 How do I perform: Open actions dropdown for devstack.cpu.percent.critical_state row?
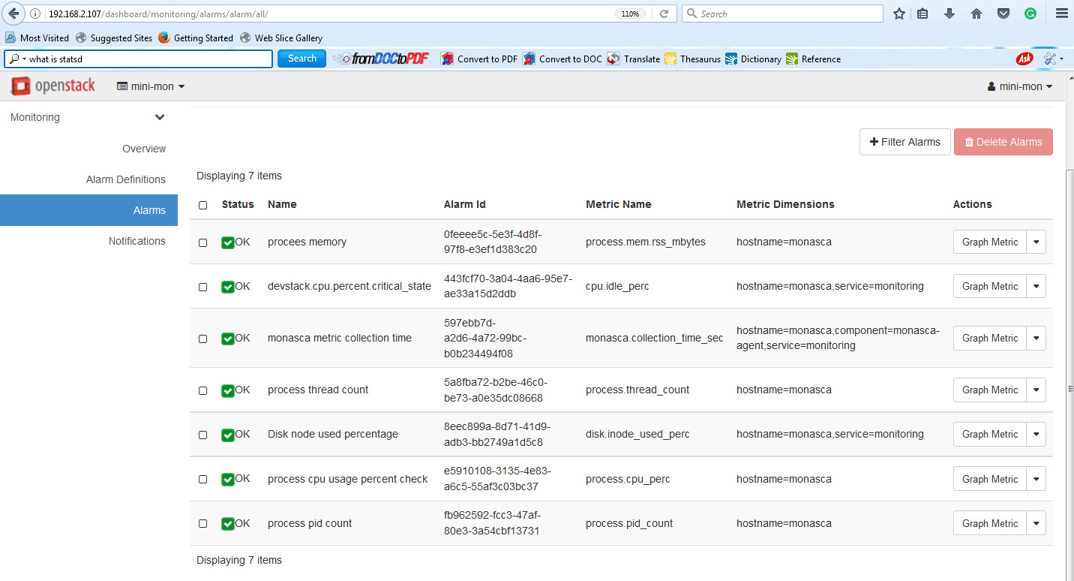pyautogui.click(x=1036, y=286)
